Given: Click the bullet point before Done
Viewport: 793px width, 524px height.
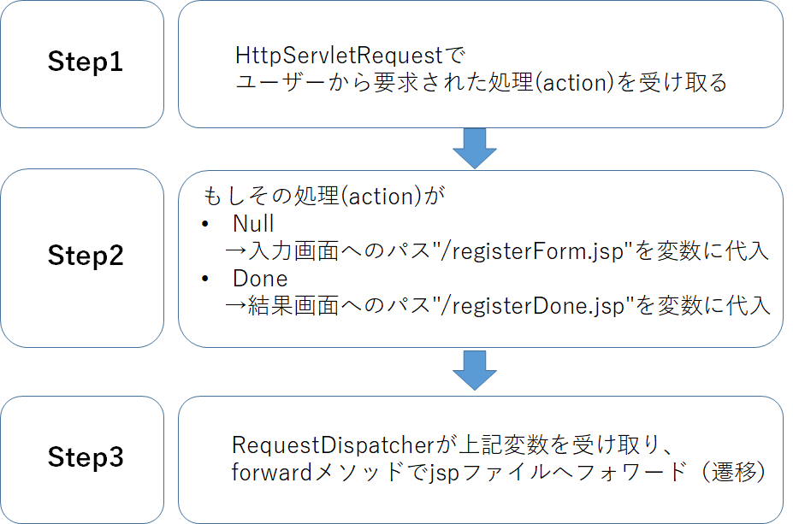Looking at the screenshot, I should pyautogui.click(x=204, y=279).
